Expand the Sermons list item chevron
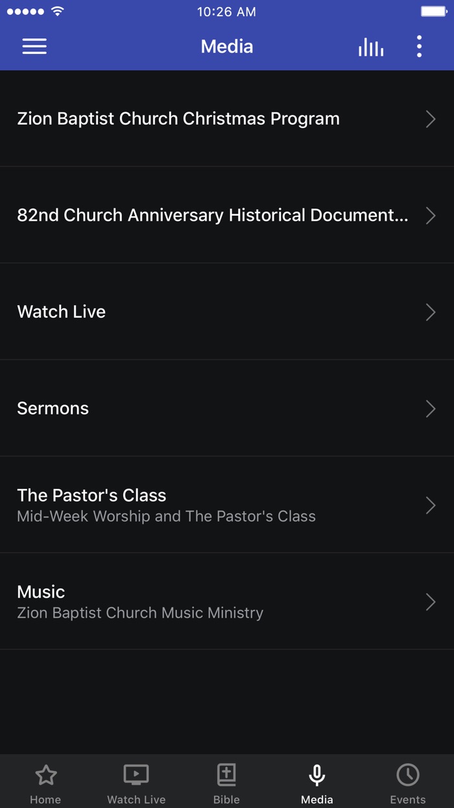The height and width of the screenshot is (808, 454). point(431,409)
